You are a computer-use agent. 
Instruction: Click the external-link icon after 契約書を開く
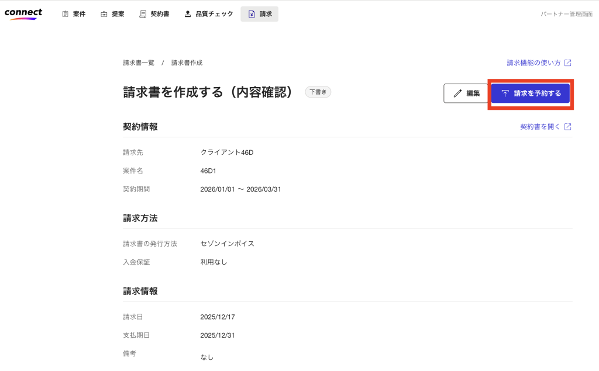pos(567,127)
